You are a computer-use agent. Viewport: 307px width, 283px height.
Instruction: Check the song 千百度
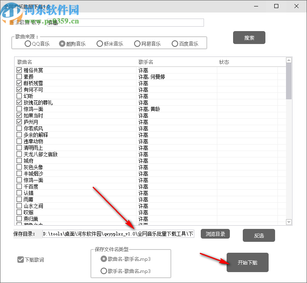click(19, 187)
